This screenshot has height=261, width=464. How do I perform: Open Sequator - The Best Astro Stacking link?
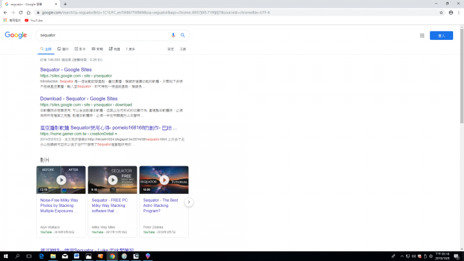[x=160, y=206]
